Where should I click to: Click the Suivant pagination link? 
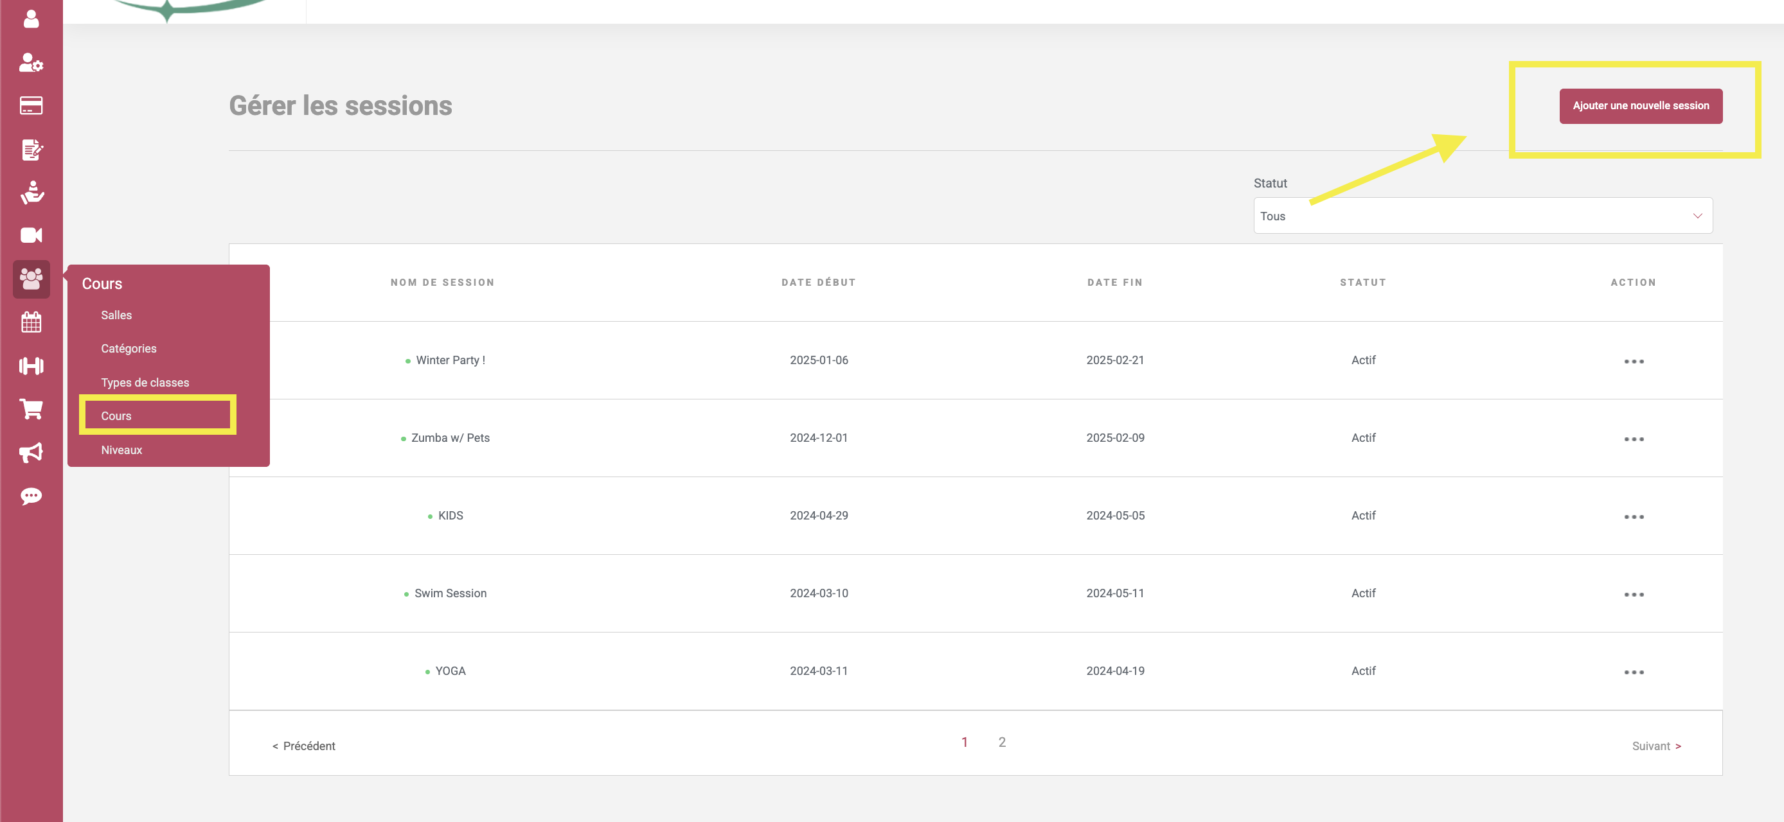point(1656,746)
